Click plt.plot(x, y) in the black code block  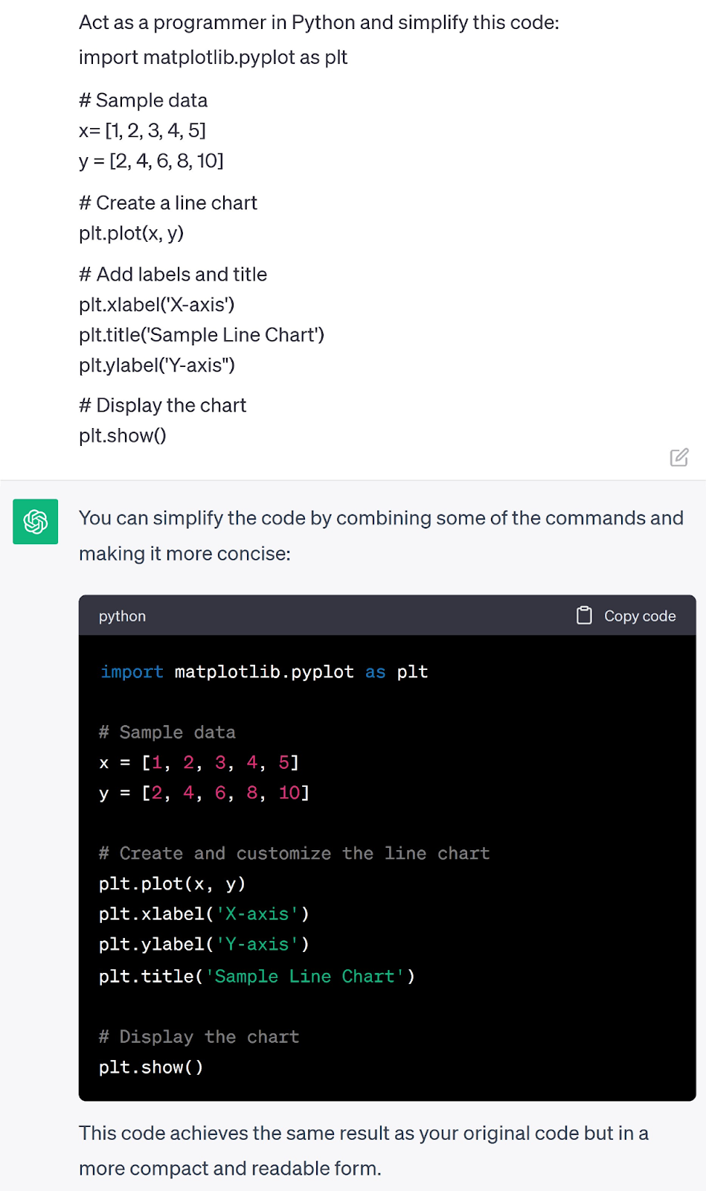(172, 884)
